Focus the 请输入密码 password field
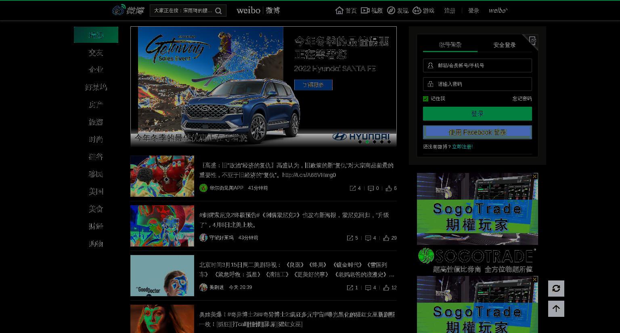The height and width of the screenshot is (333, 620). point(478,84)
